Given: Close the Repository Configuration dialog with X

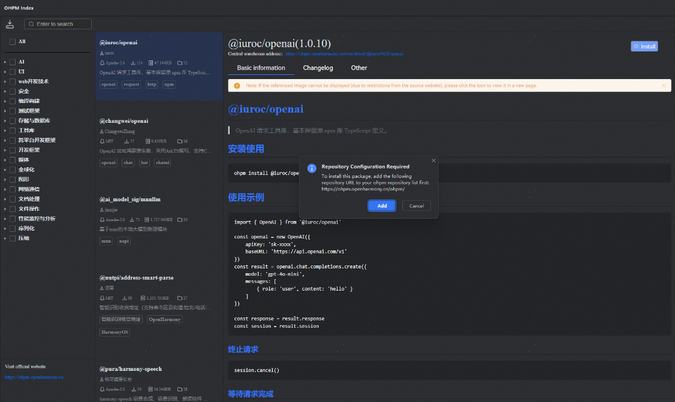Looking at the screenshot, I should tap(433, 161).
